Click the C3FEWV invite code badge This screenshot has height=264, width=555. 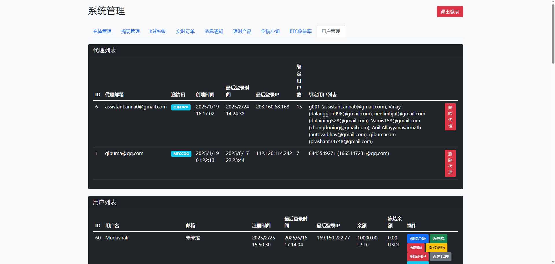181,107
